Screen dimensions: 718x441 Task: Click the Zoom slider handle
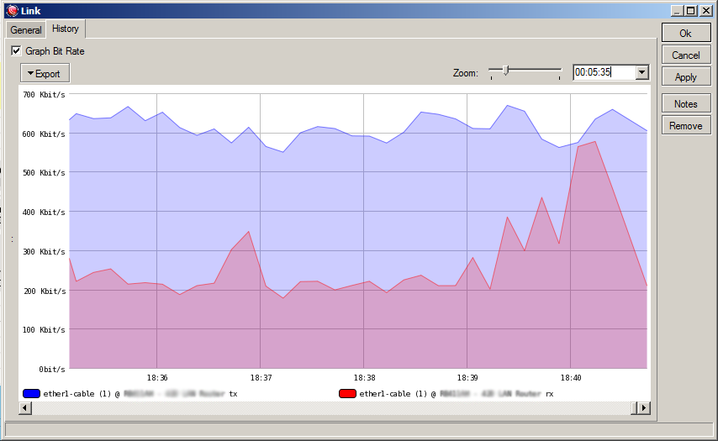coord(505,70)
